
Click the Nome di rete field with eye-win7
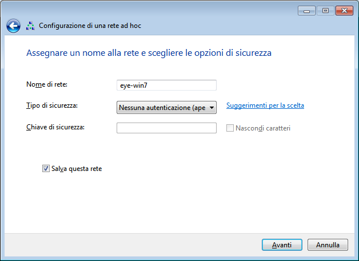point(166,85)
